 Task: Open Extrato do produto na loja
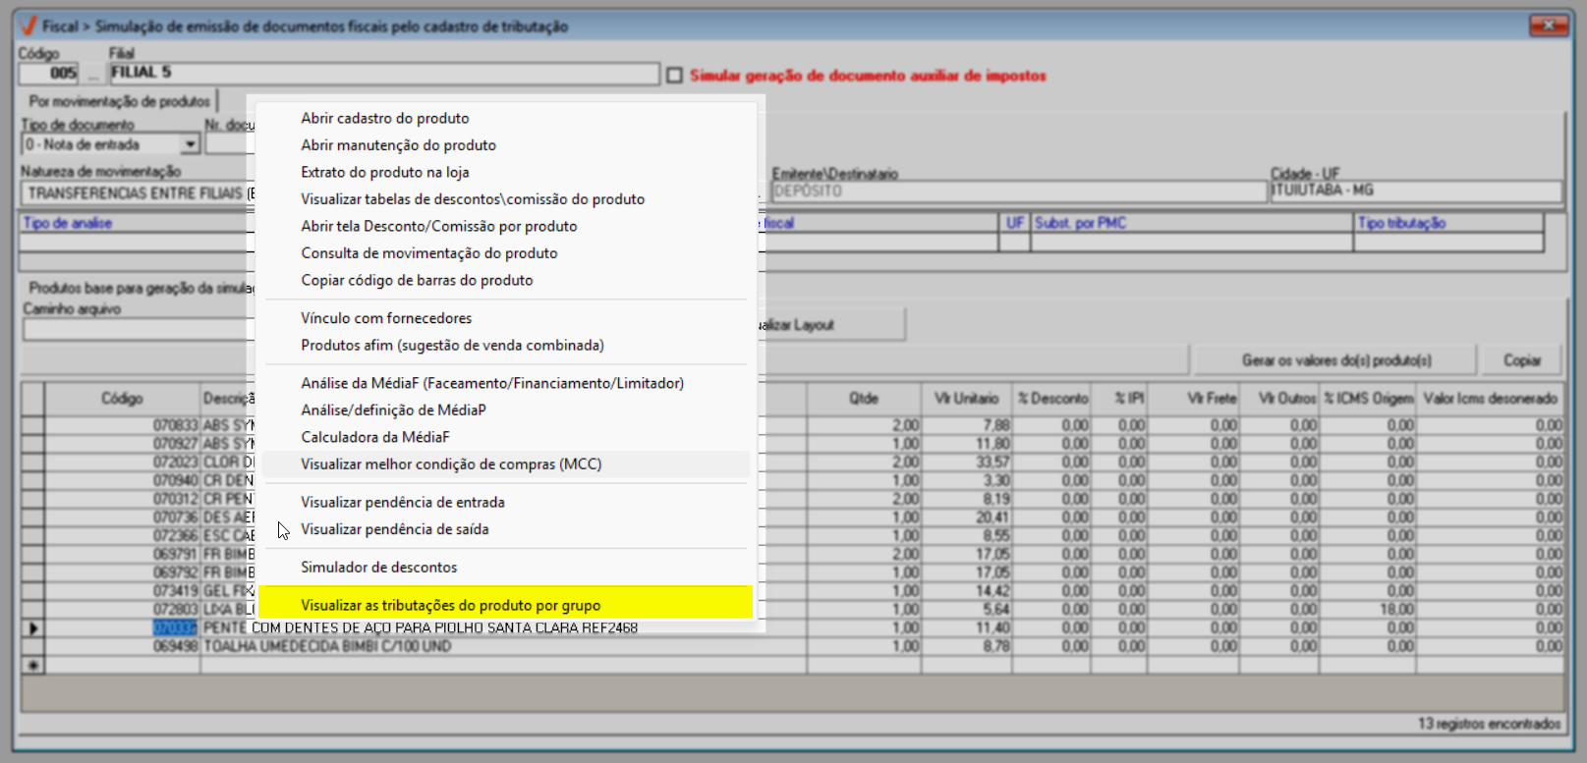click(384, 172)
